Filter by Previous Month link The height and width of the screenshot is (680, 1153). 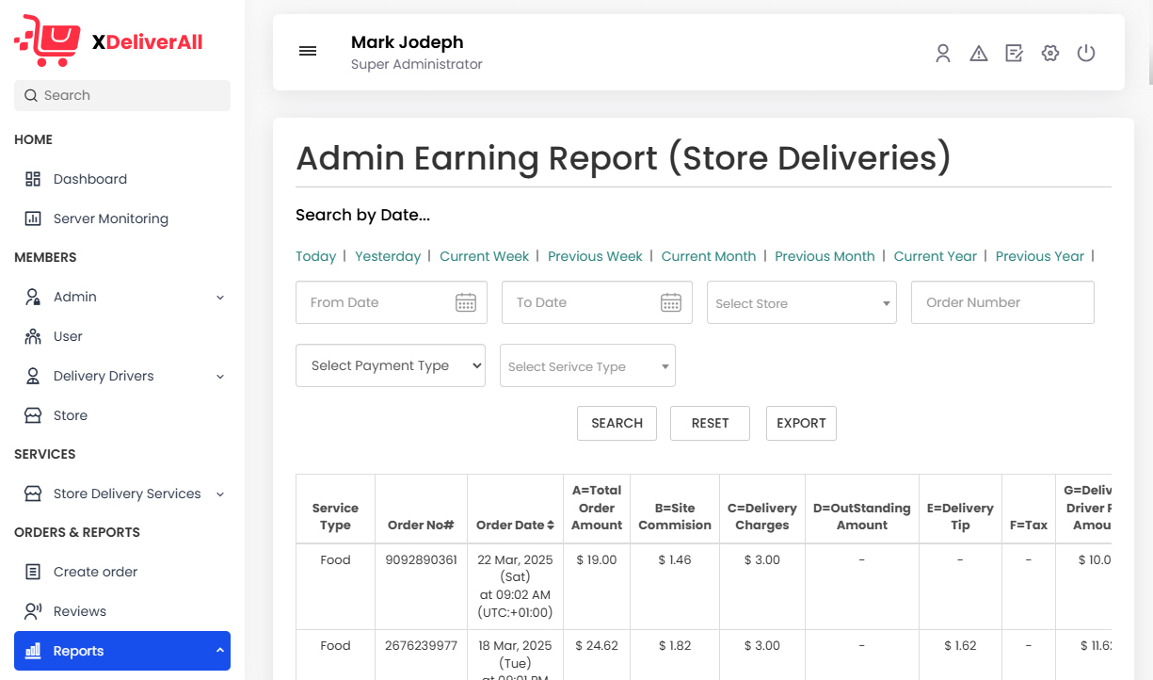point(825,256)
